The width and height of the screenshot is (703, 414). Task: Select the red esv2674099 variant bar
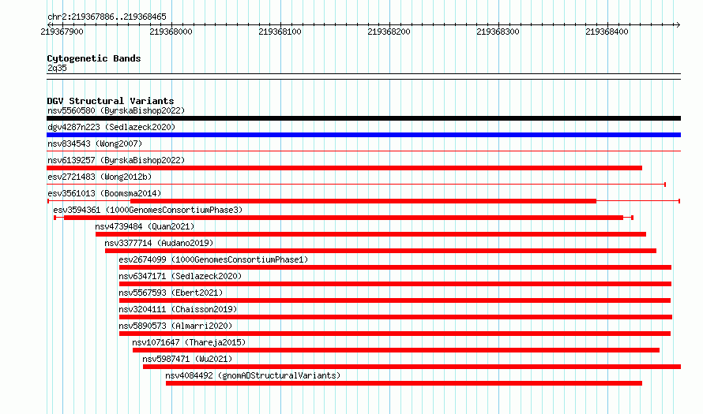coord(395,267)
